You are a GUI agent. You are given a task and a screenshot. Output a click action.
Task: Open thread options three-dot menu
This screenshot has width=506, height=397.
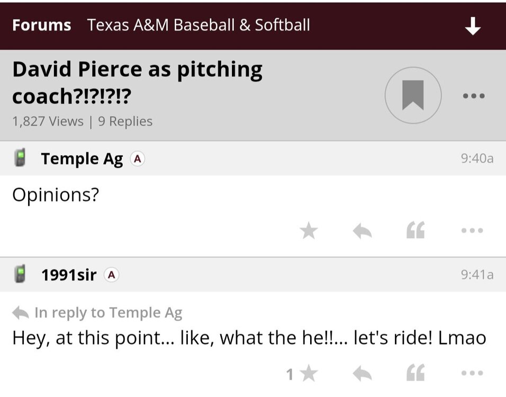click(x=473, y=96)
